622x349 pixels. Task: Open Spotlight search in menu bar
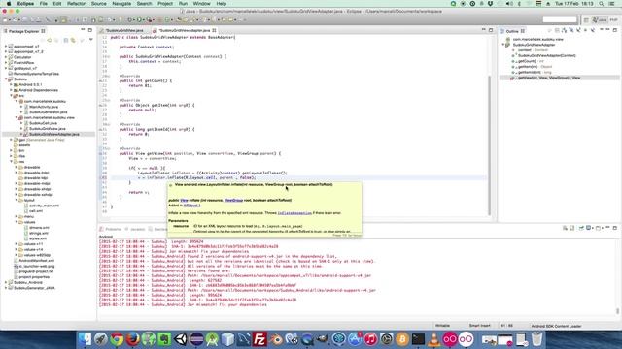pyautogui.click(x=602, y=4)
